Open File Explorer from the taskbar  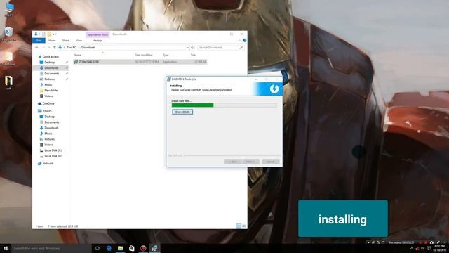click(120, 248)
